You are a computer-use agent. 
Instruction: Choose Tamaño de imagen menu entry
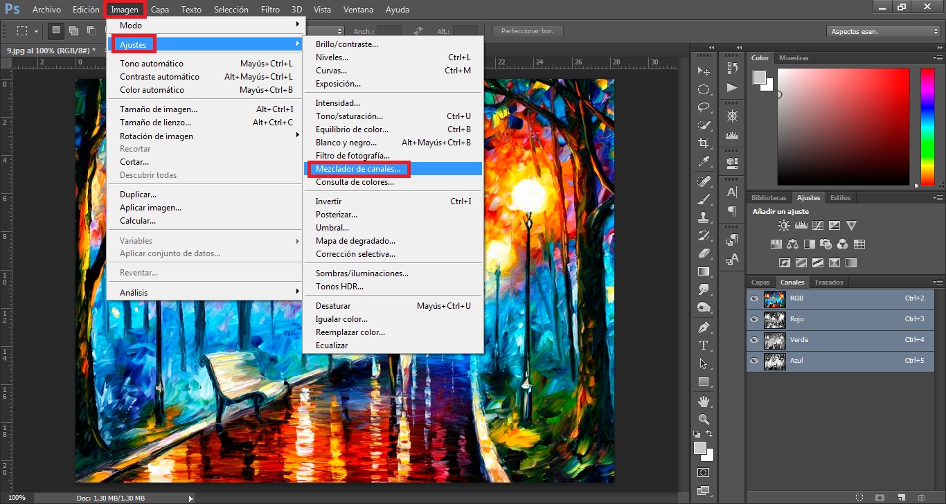click(206, 109)
